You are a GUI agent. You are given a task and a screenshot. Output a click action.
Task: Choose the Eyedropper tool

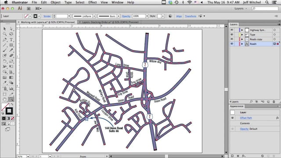tap(4, 83)
